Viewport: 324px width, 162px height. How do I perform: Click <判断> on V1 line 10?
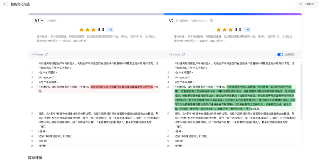click(x=42, y=146)
